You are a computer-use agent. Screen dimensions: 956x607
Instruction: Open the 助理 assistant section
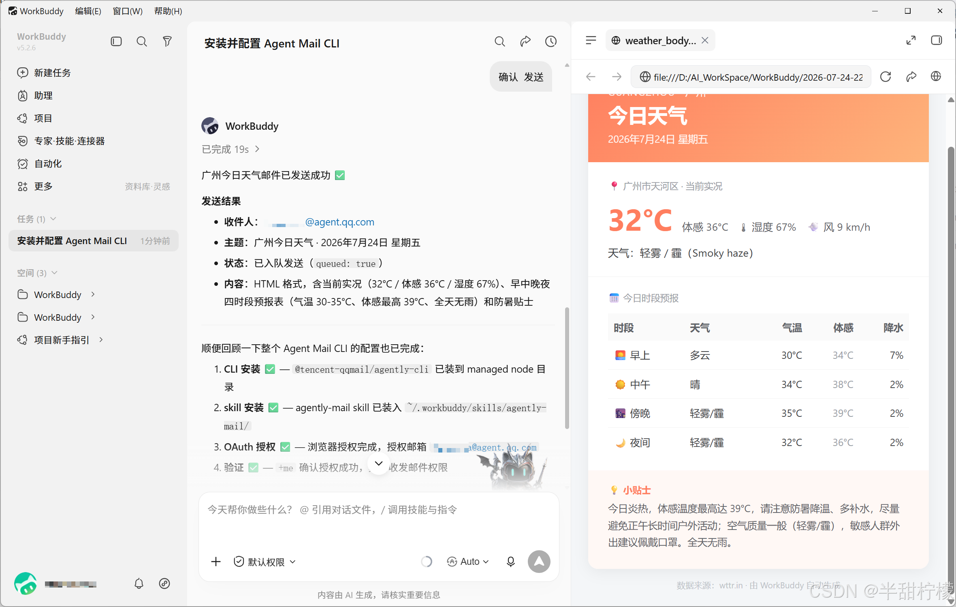pyautogui.click(x=35, y=95)
